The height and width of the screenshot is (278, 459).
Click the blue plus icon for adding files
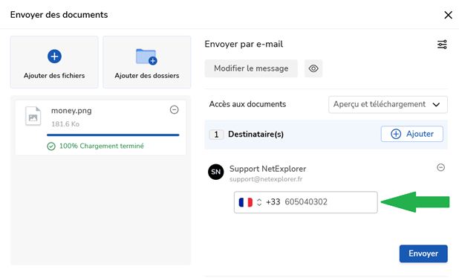coord(54,56)
